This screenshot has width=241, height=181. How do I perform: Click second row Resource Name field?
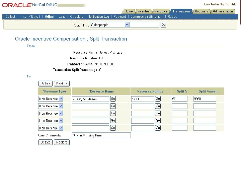click(x=90, y=106)
